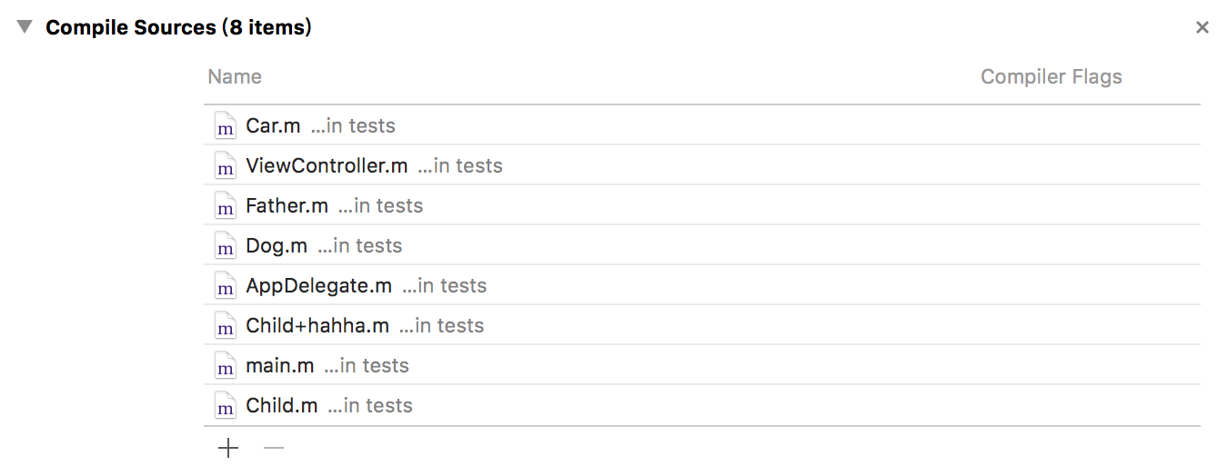Click the AppDelegate.m file icon
The height and width of the screenshot is (476, 1228).
pyautogui.click(x=225, y=286)
